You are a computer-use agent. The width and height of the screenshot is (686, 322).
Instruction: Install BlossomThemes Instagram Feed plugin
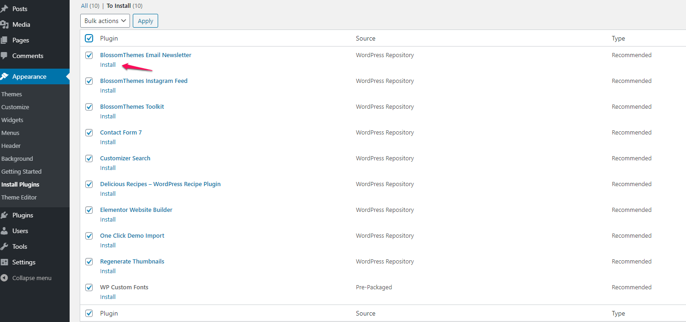pos(108,91)
